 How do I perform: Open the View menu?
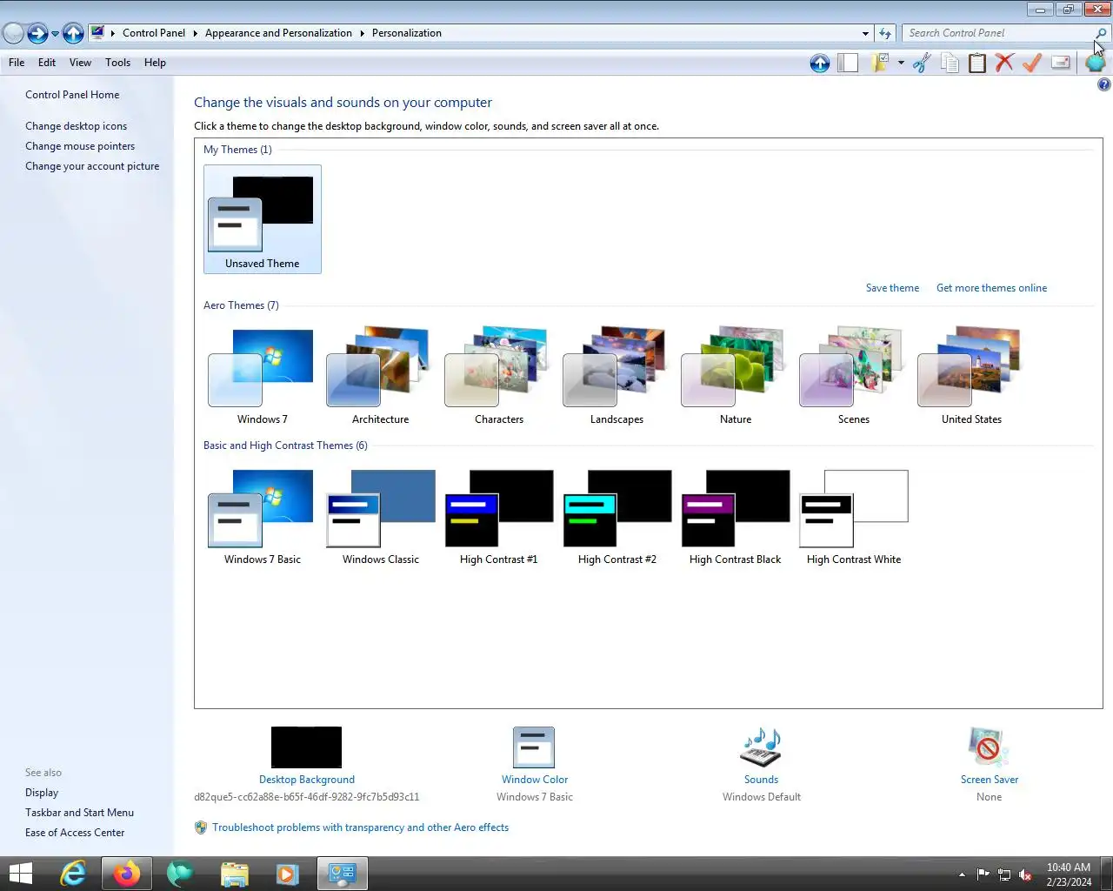point(80,63)
